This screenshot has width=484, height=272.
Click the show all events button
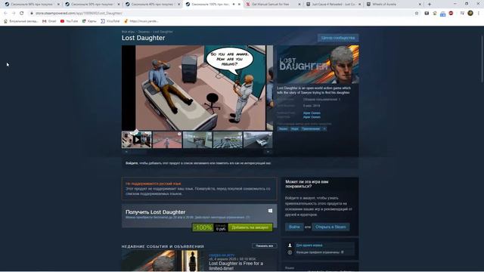(265, 246)
